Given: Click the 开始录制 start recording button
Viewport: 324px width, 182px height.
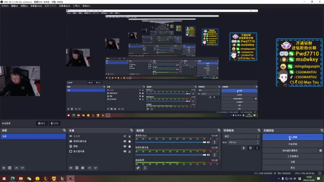Looking at the screenshot, I should point(292,144).
